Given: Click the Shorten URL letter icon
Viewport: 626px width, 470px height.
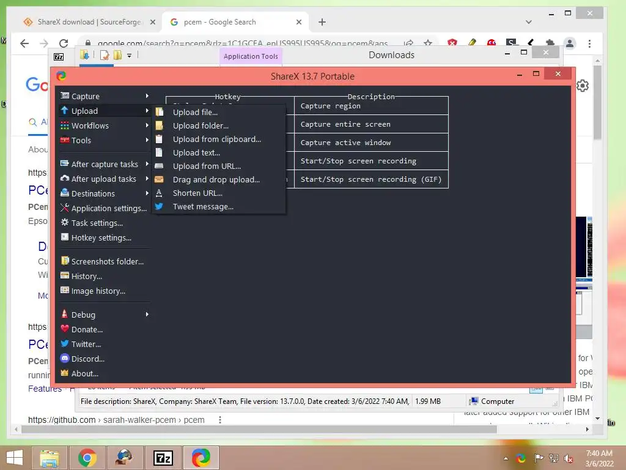Looking at the screenshot, I should [159, 193].
